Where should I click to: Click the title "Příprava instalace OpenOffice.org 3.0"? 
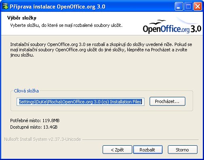click(58, 7)
